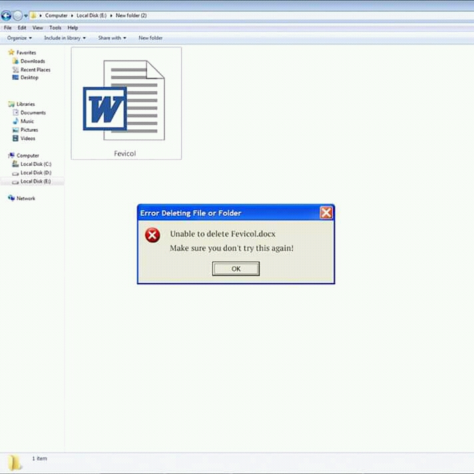Image resolution: width=474 pixels, height=474 pixels.
Task: Click the Videos library icon
Action: coord(15,138)
